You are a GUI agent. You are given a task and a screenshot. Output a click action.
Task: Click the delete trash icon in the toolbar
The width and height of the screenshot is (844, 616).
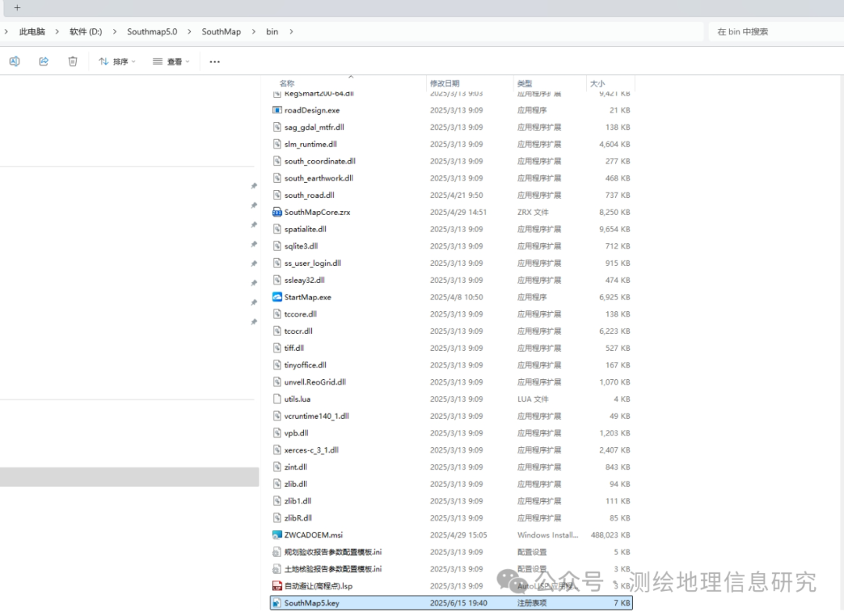(72, 60)
